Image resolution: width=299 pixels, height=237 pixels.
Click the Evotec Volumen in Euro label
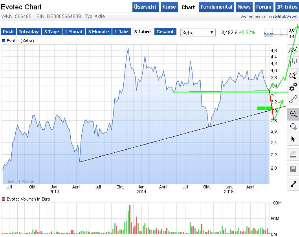coord(28,199)
